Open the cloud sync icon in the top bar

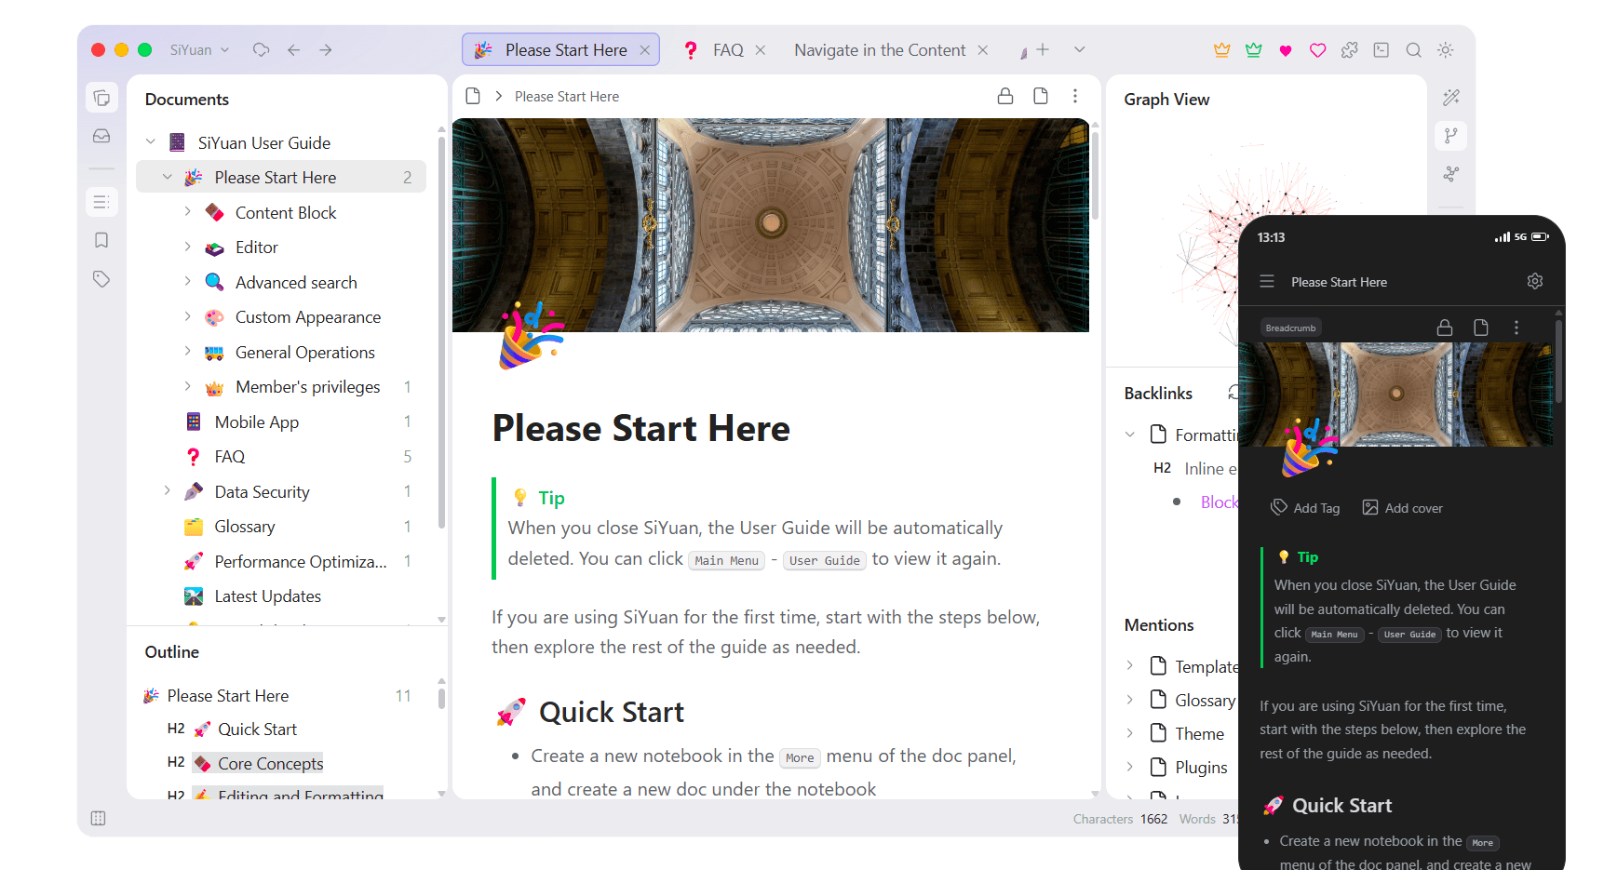[261, 50]
